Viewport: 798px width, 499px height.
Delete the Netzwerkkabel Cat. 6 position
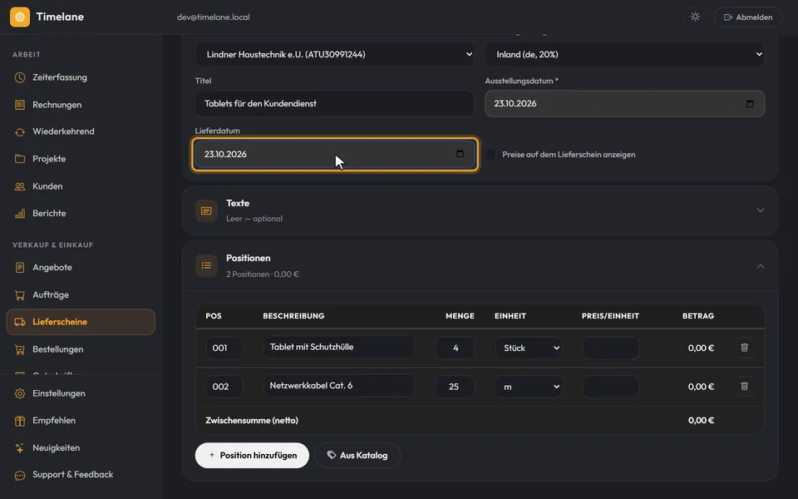(744, 387)
